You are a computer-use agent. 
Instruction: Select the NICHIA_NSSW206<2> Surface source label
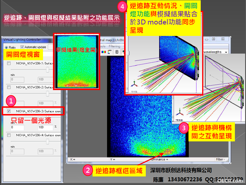35,87
